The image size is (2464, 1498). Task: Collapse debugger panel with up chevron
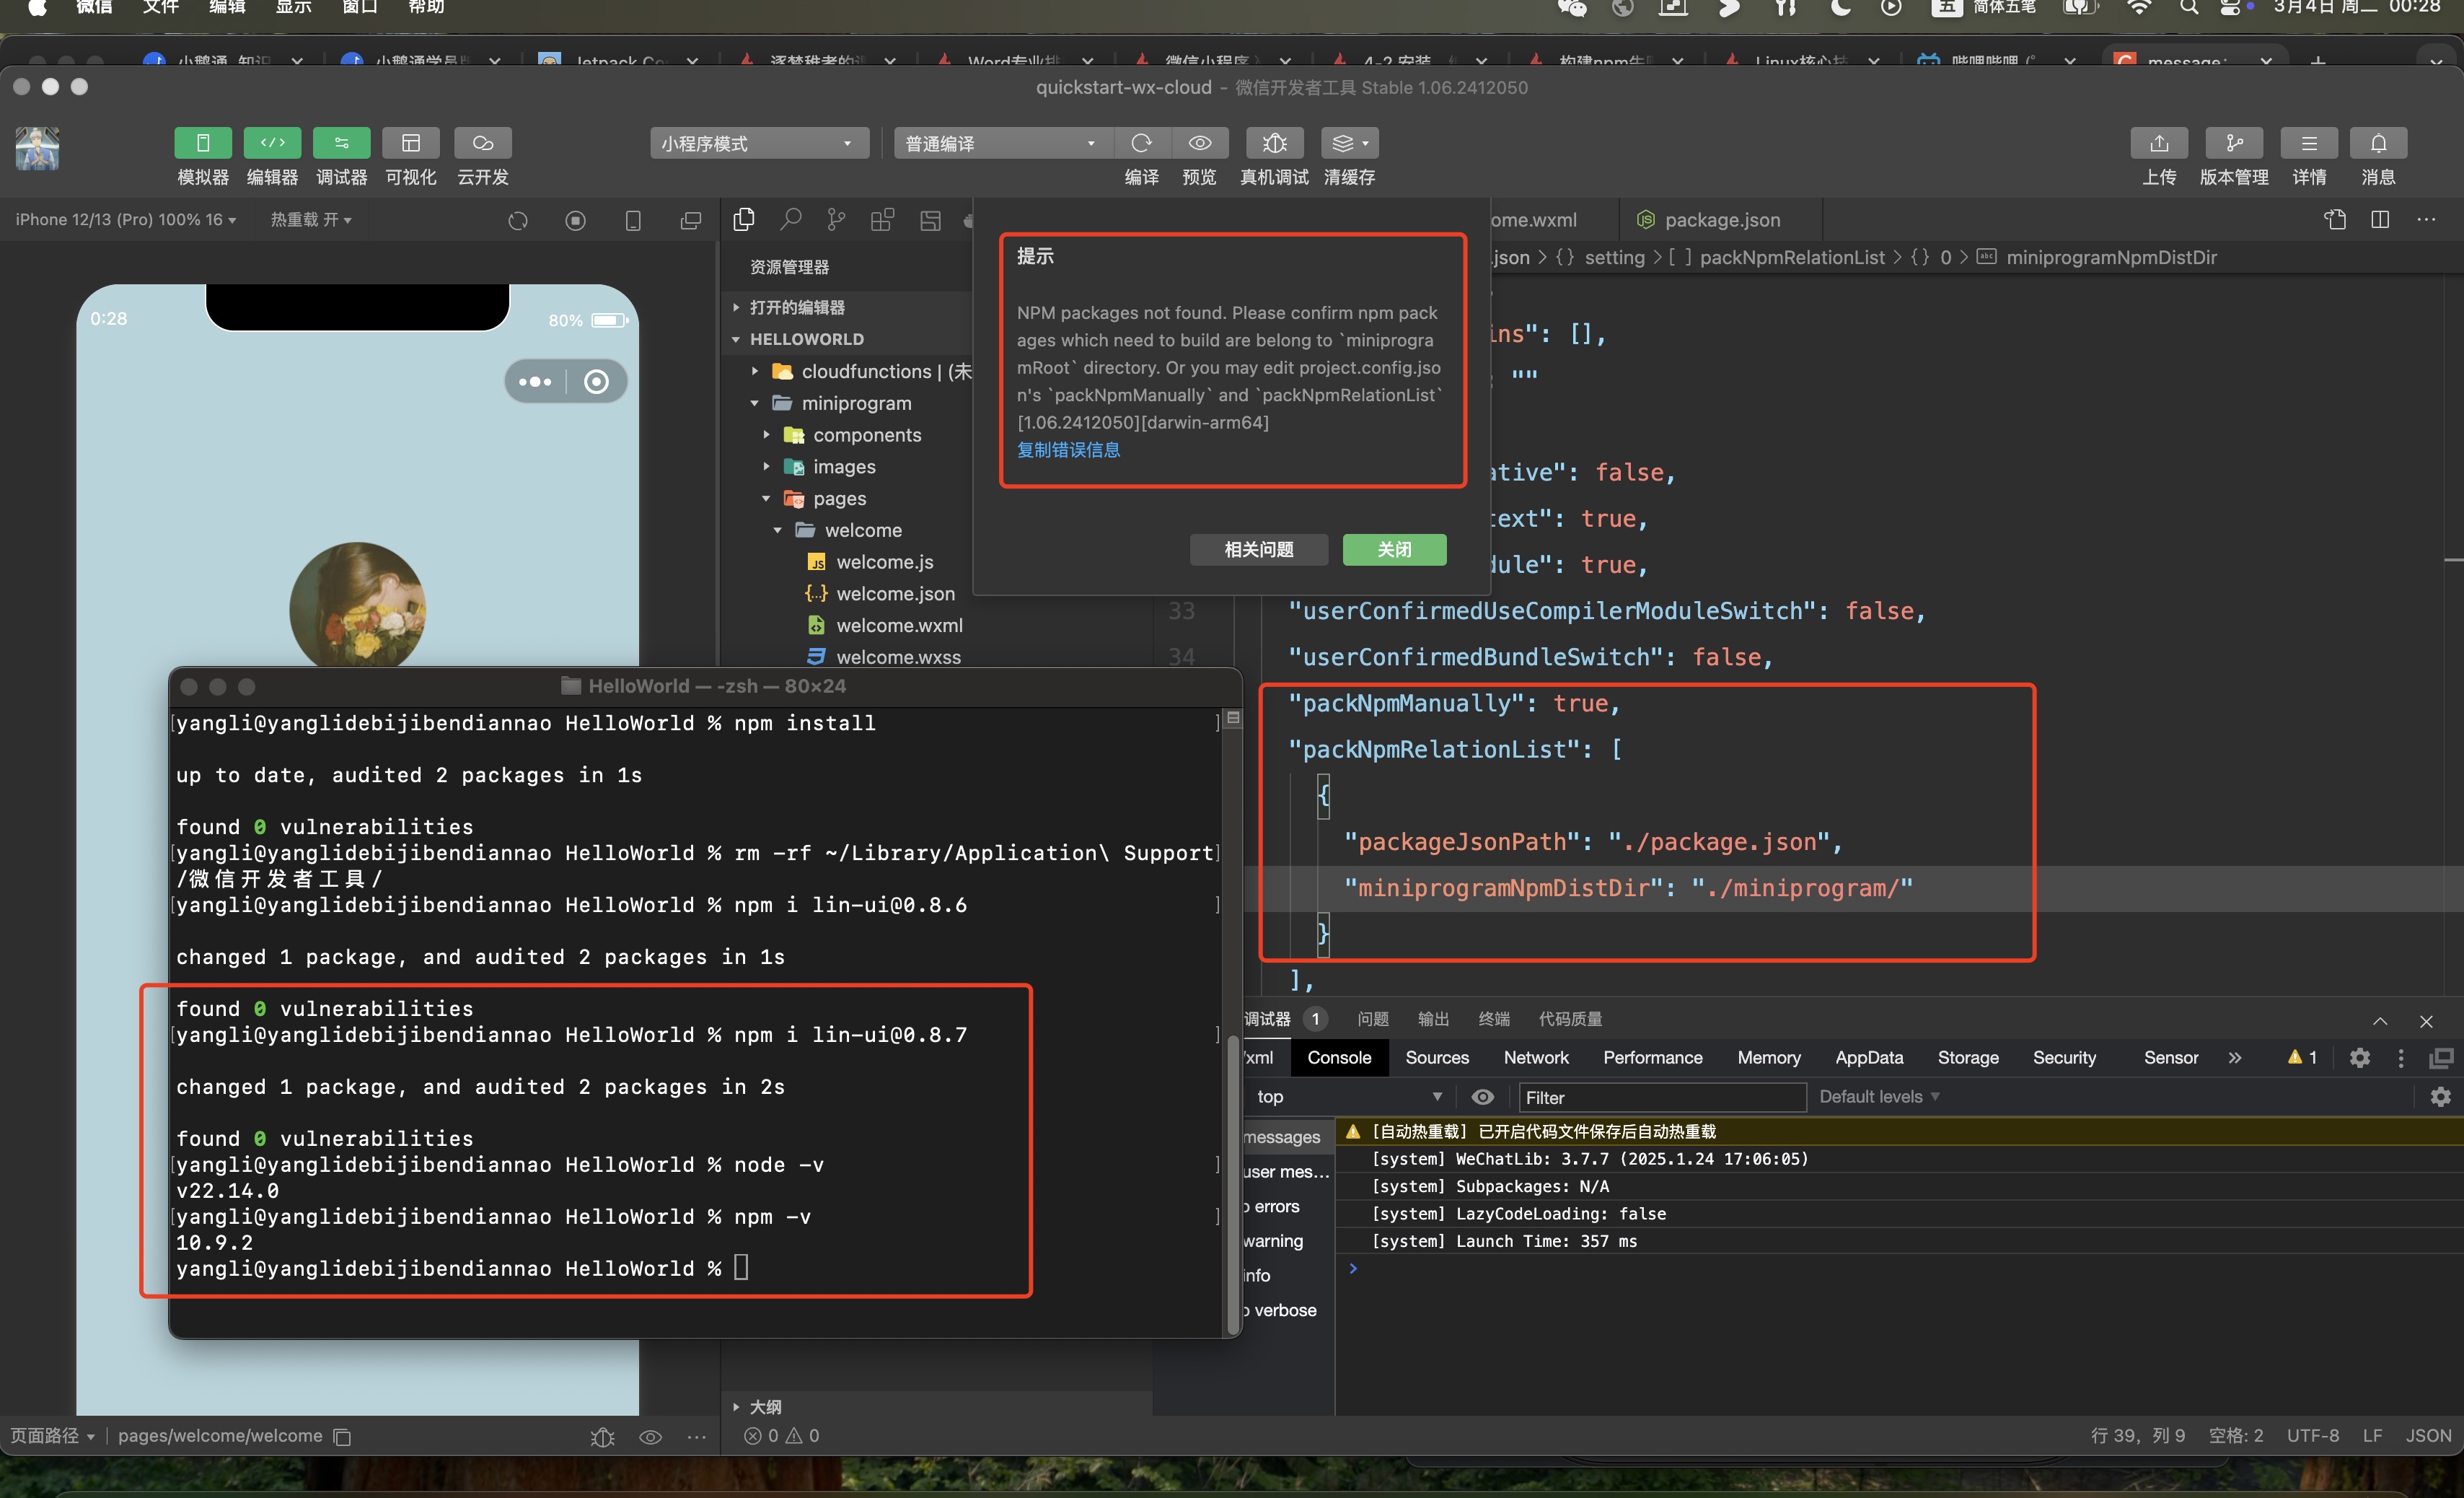(2380, 1021)
